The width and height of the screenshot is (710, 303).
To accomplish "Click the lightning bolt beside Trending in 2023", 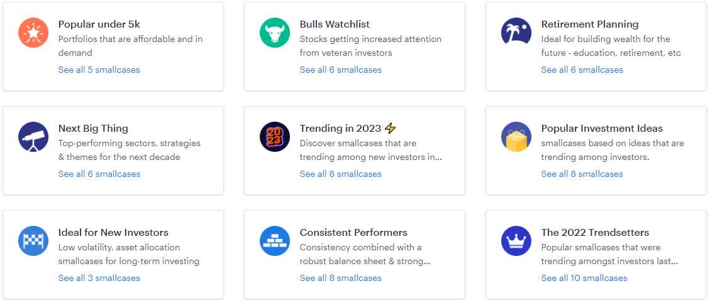I will 391,129.
